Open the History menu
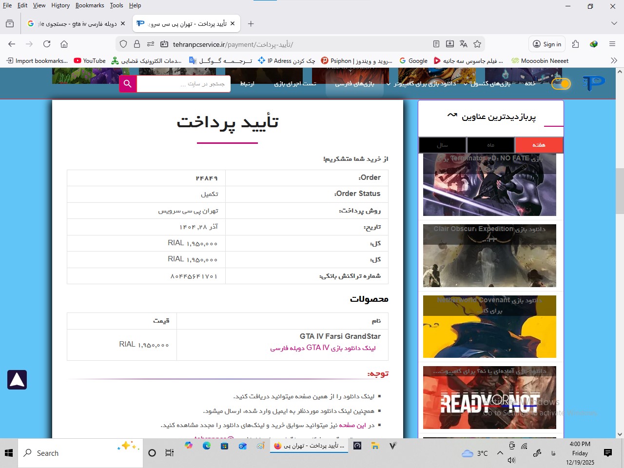The image size is (624, 468). pos(60,5)
